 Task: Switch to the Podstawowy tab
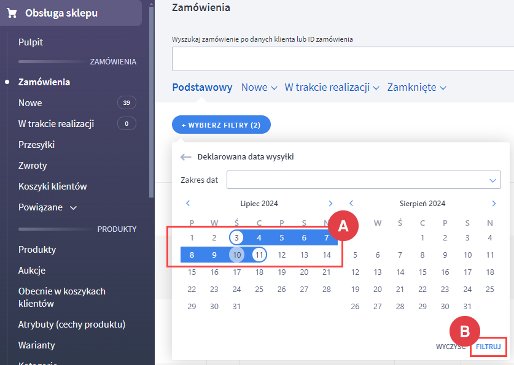point(202,87)
